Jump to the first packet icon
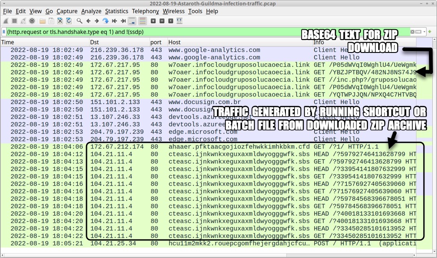Viewport: 437px width, 258px height. (114, 21)
